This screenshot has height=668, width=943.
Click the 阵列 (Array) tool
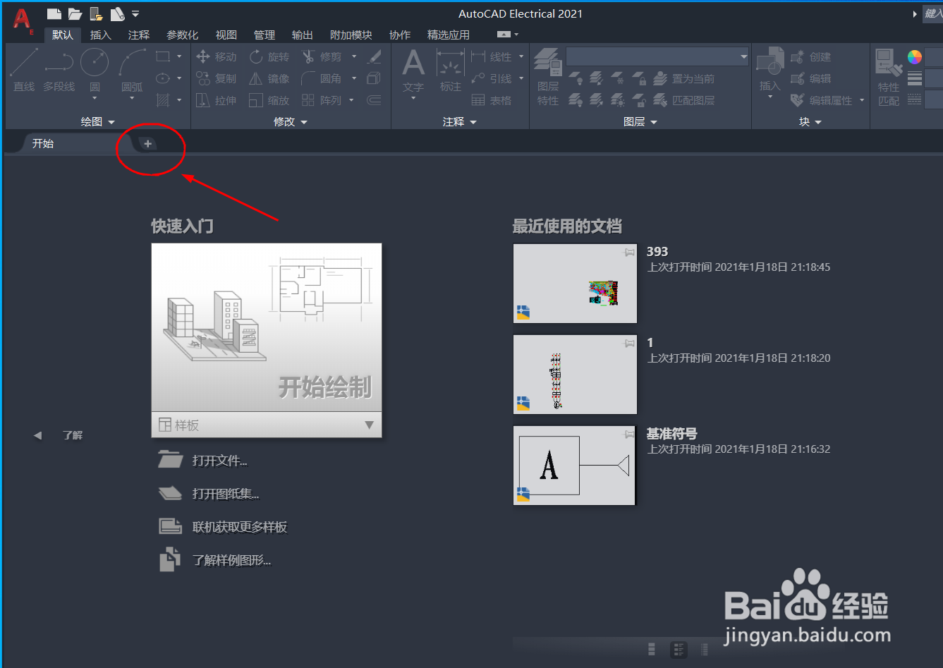[322, 100]
